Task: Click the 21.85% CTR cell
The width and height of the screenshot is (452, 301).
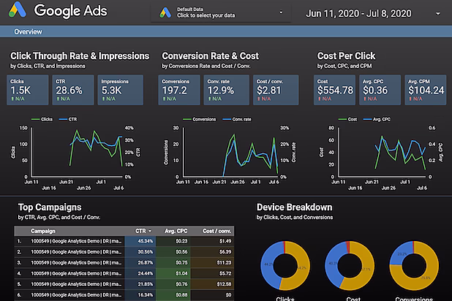Action: 140,284
